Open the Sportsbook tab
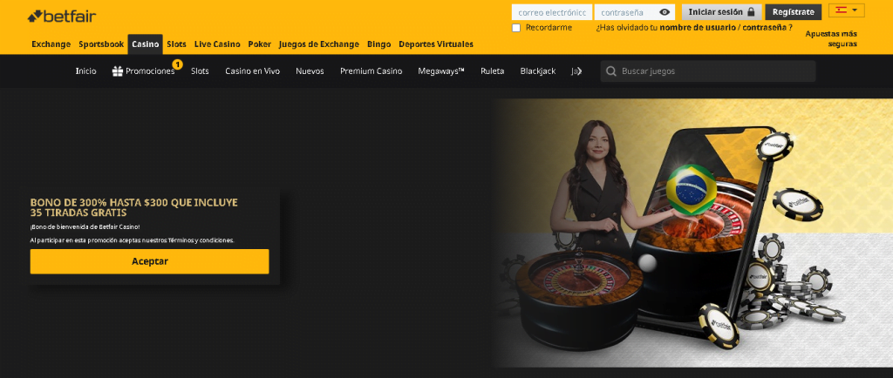Image resolution: width=893 pixels, height=378 pixels. point(101,44)
